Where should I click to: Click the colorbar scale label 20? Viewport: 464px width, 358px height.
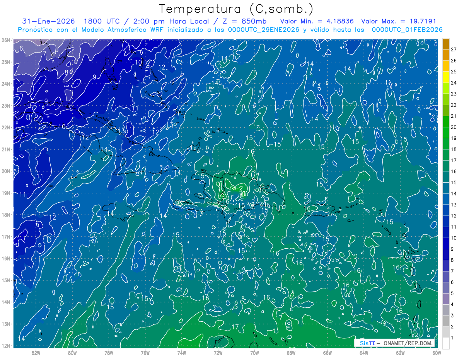(x=454, y=127)
